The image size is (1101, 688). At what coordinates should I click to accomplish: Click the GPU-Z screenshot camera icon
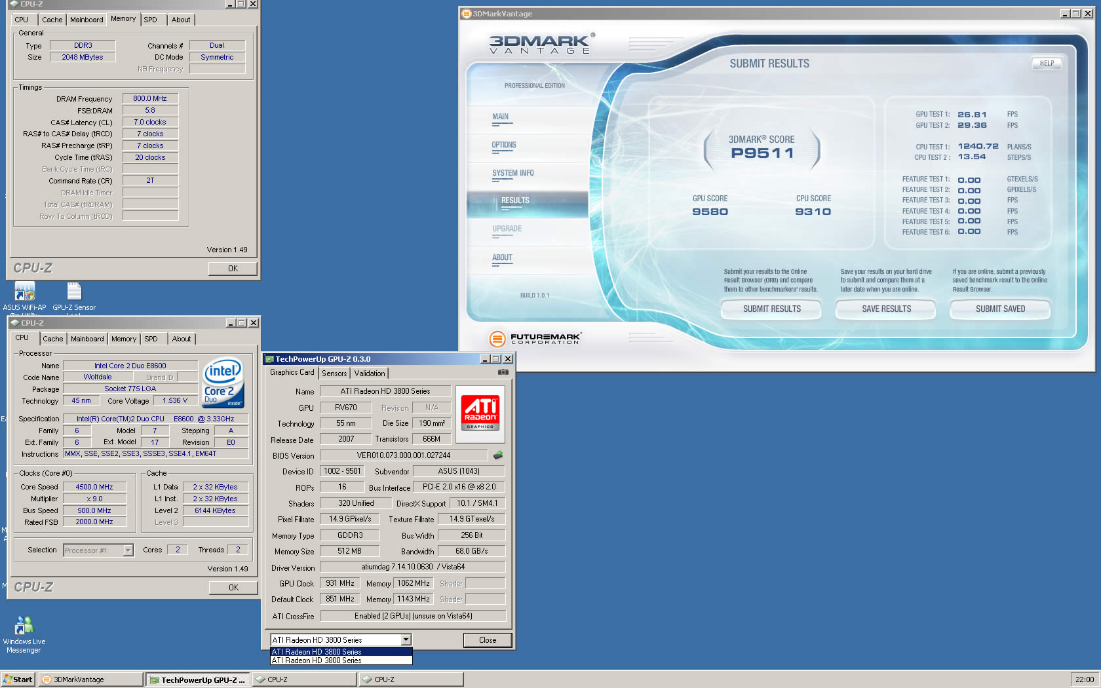(503, 372)
